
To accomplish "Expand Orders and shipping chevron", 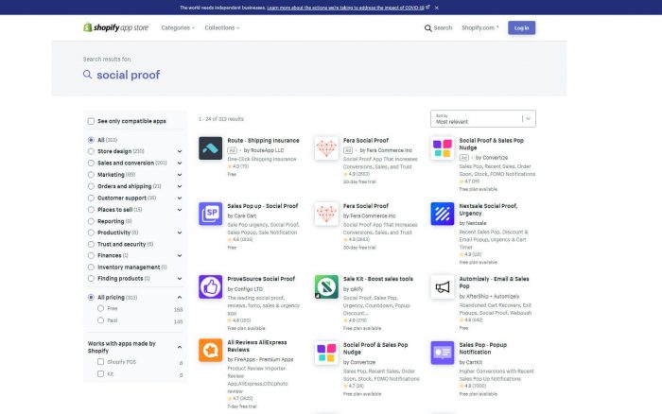I will [x=180, y=186].
